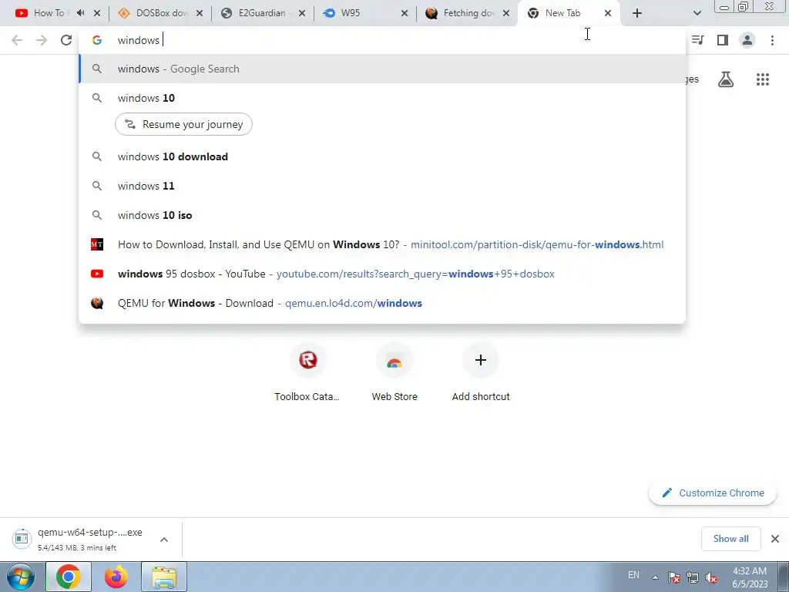Close the W95 tab
789x592 pixels.
(404, 13)
